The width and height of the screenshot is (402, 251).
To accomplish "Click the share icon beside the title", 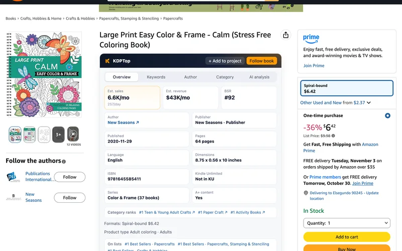I will 285,35.
